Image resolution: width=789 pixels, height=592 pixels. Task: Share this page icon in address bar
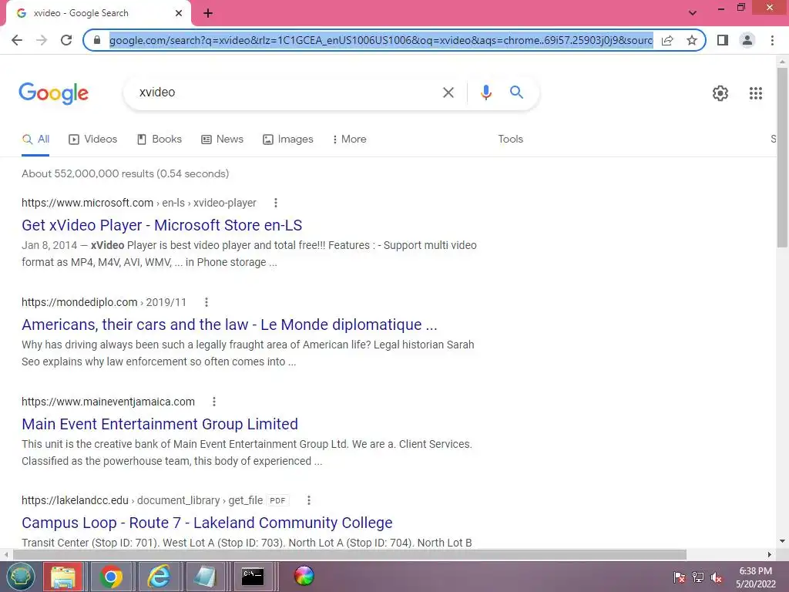[x=667, y=40]
